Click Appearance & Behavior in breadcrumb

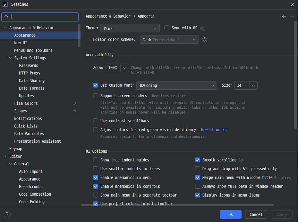click(108, 16)
